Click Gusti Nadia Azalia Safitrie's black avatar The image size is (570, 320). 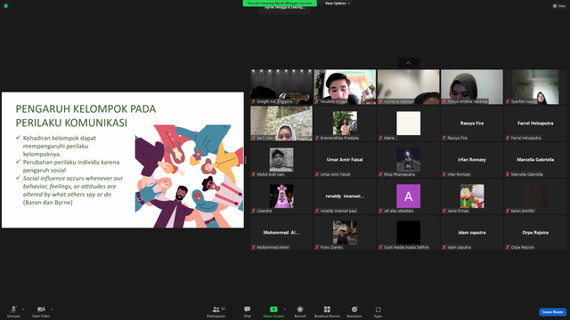408,233
